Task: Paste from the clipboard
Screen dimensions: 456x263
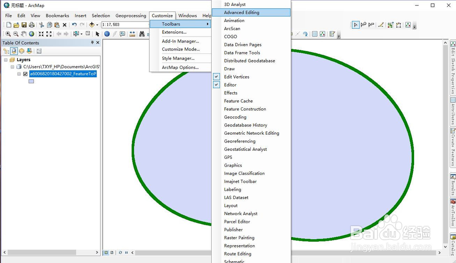Action: (x=57, y=25)
